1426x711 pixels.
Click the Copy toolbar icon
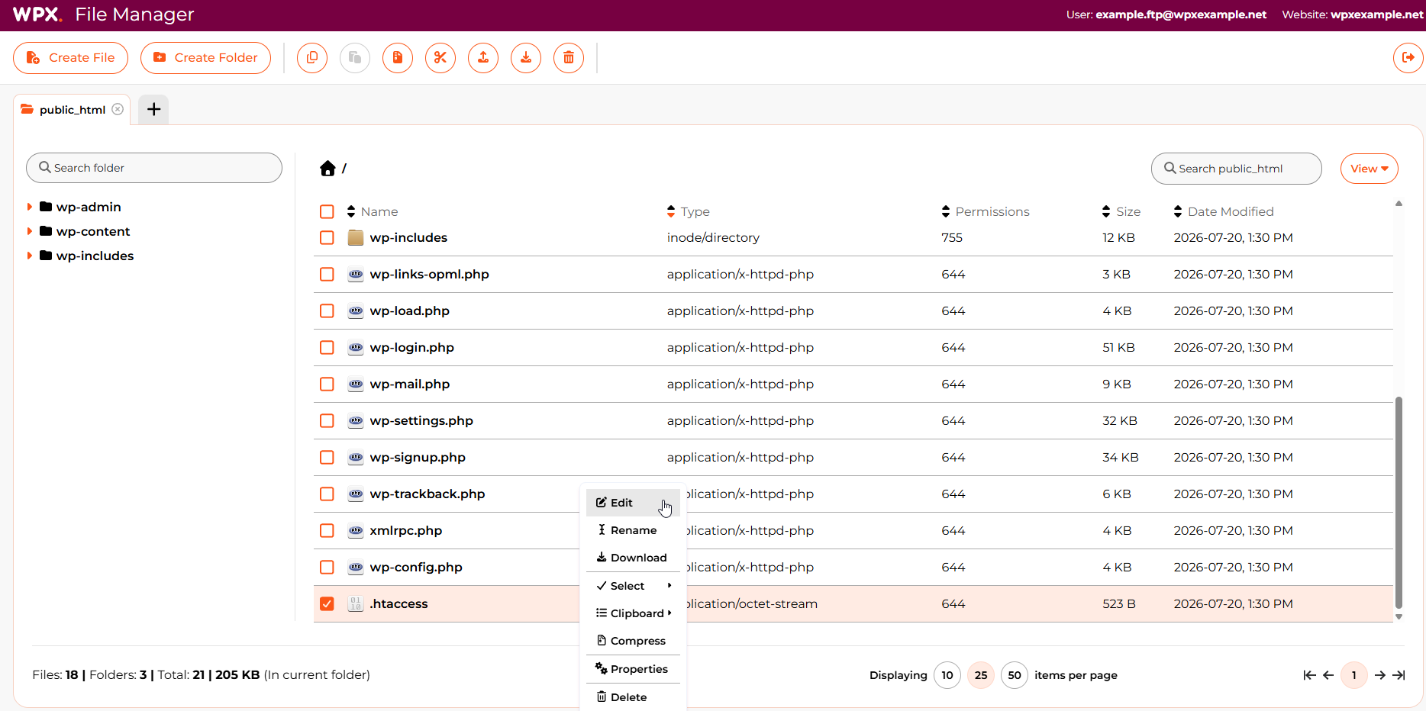pos(312,58)
